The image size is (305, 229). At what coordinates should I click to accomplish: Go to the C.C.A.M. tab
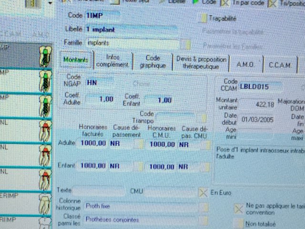tap(280, 64)
